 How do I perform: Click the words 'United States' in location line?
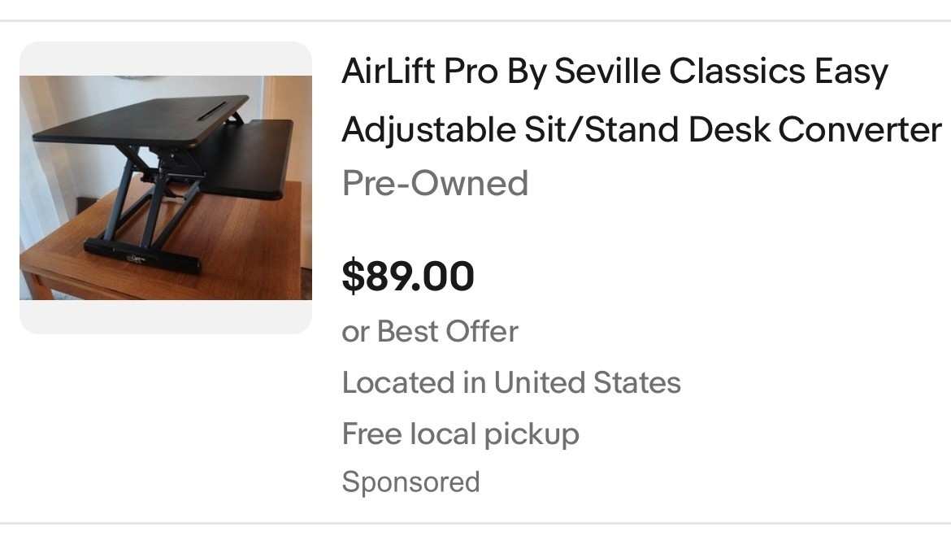coord(587,382)
